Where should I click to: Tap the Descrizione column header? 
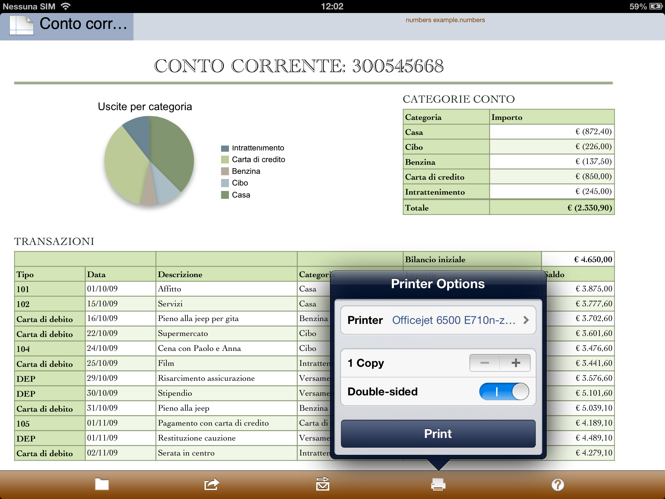point(226,274)
